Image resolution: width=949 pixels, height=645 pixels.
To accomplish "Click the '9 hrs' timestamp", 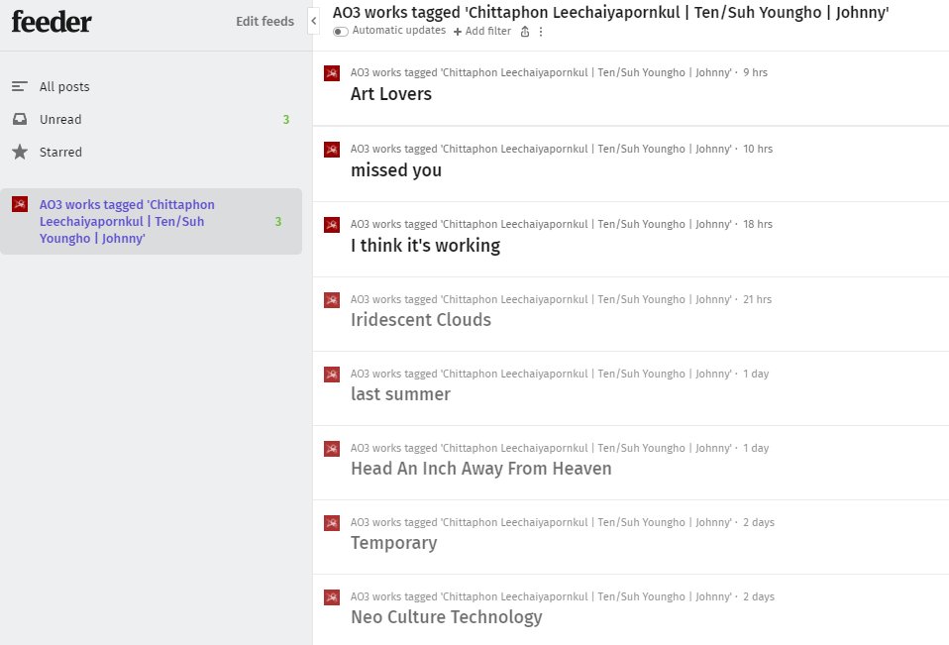I will point(755,72).
